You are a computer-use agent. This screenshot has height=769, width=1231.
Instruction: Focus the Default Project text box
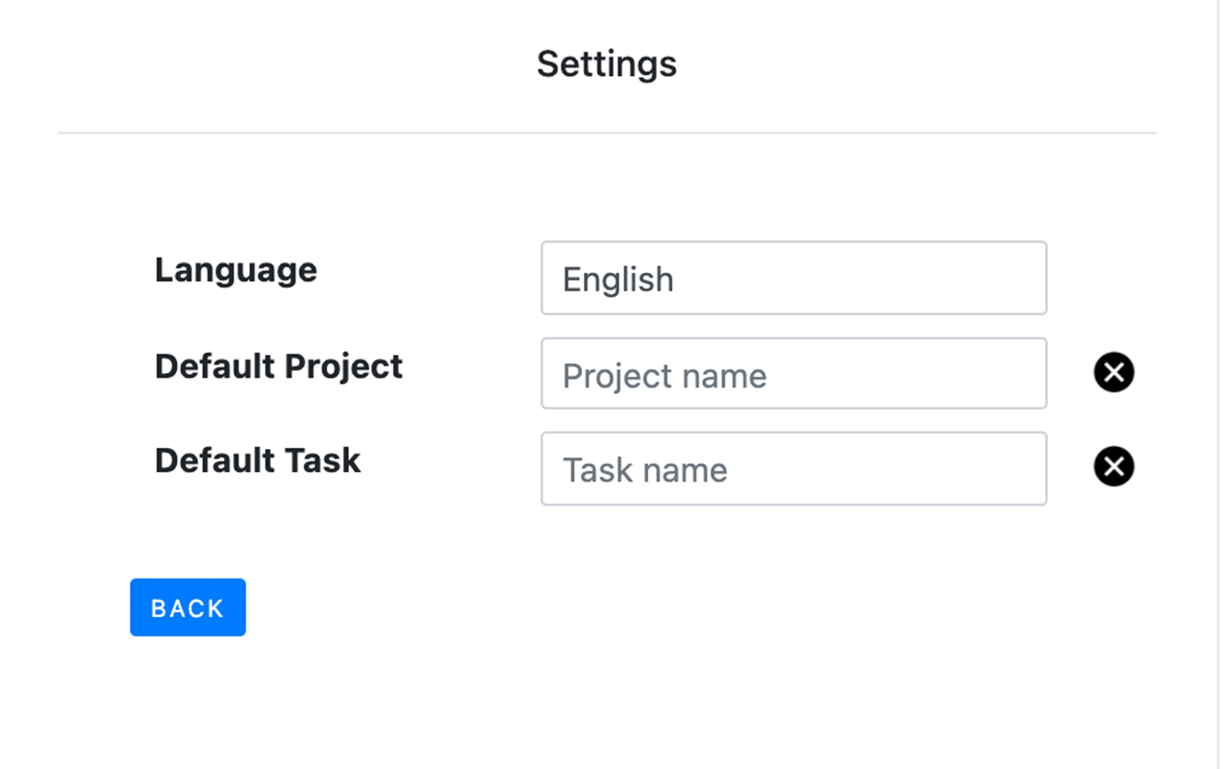pyautogui.click(x=793, y=374)
